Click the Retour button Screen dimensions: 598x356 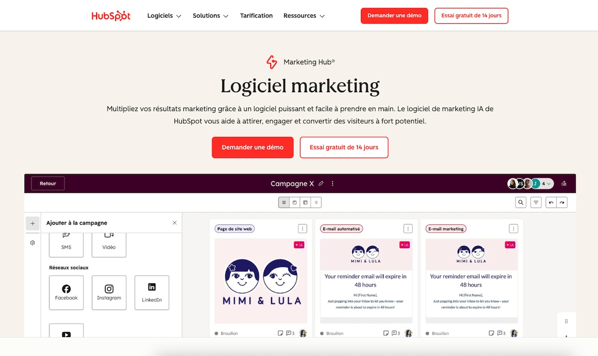click(48, 183)
